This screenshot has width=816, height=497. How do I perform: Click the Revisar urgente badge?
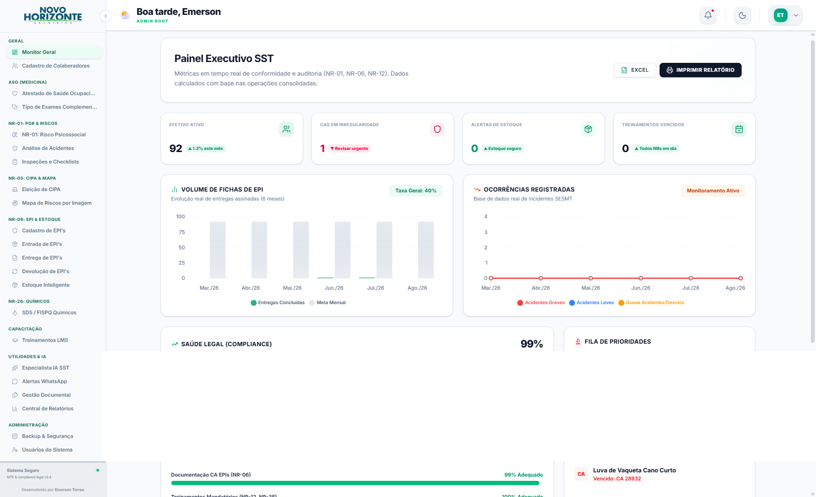point(349,149)
